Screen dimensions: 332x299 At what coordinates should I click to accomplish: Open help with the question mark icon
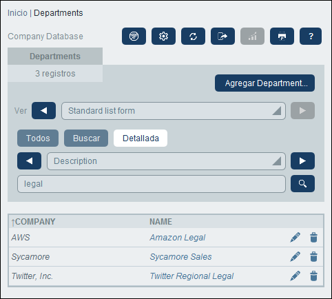[x=311, y=37]
